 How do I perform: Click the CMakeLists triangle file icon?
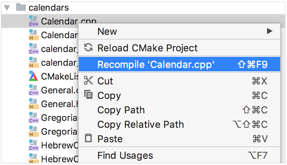click(x=33, y=76)
